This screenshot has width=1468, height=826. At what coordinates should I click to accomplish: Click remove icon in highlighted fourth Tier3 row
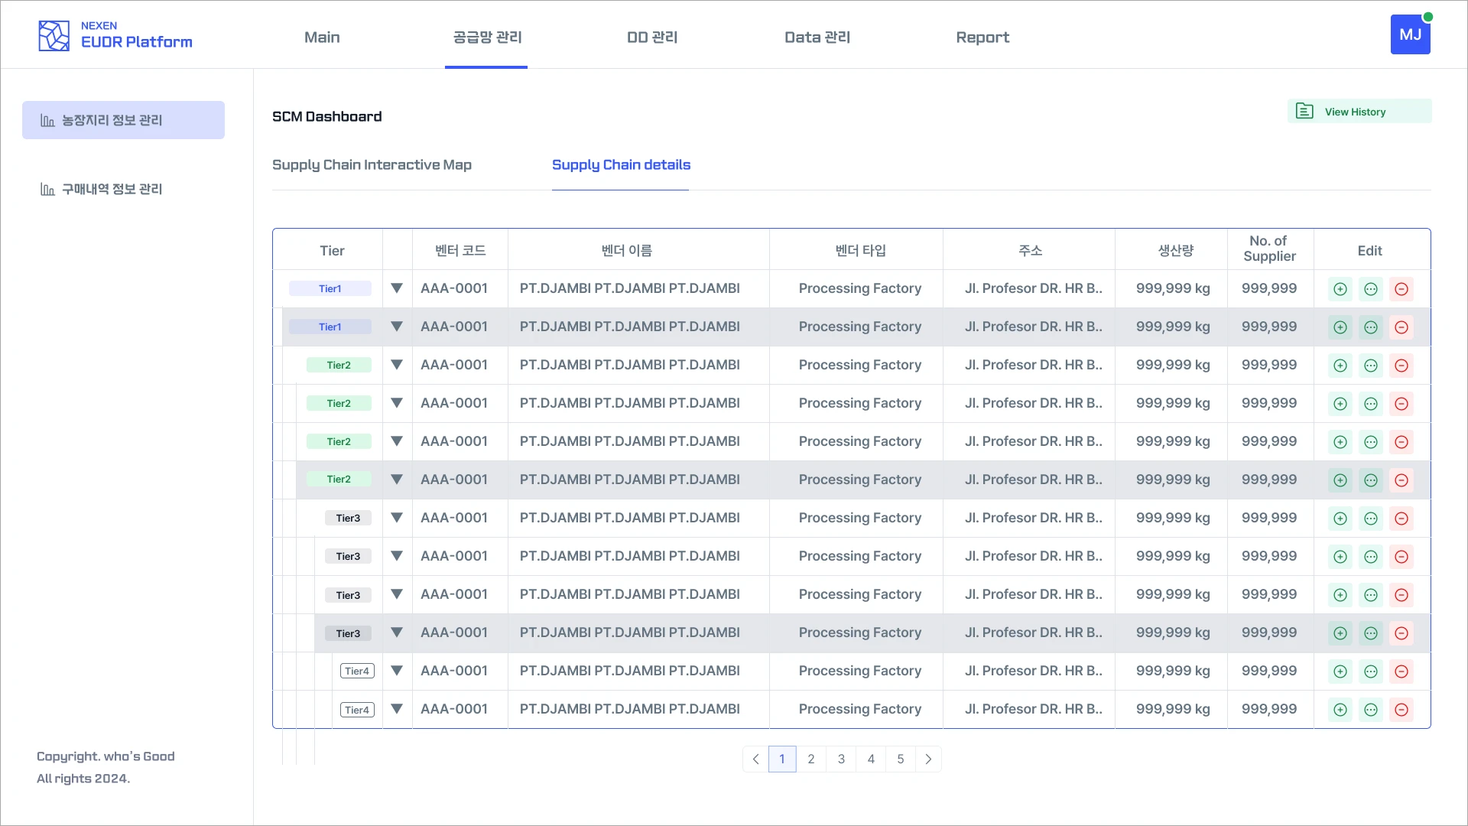coord(1401,633)
